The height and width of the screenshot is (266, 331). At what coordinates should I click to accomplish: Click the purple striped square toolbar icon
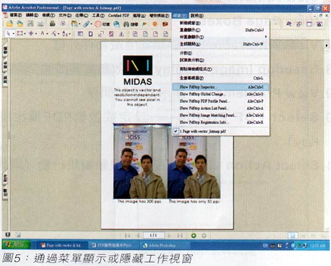[111, 34]
